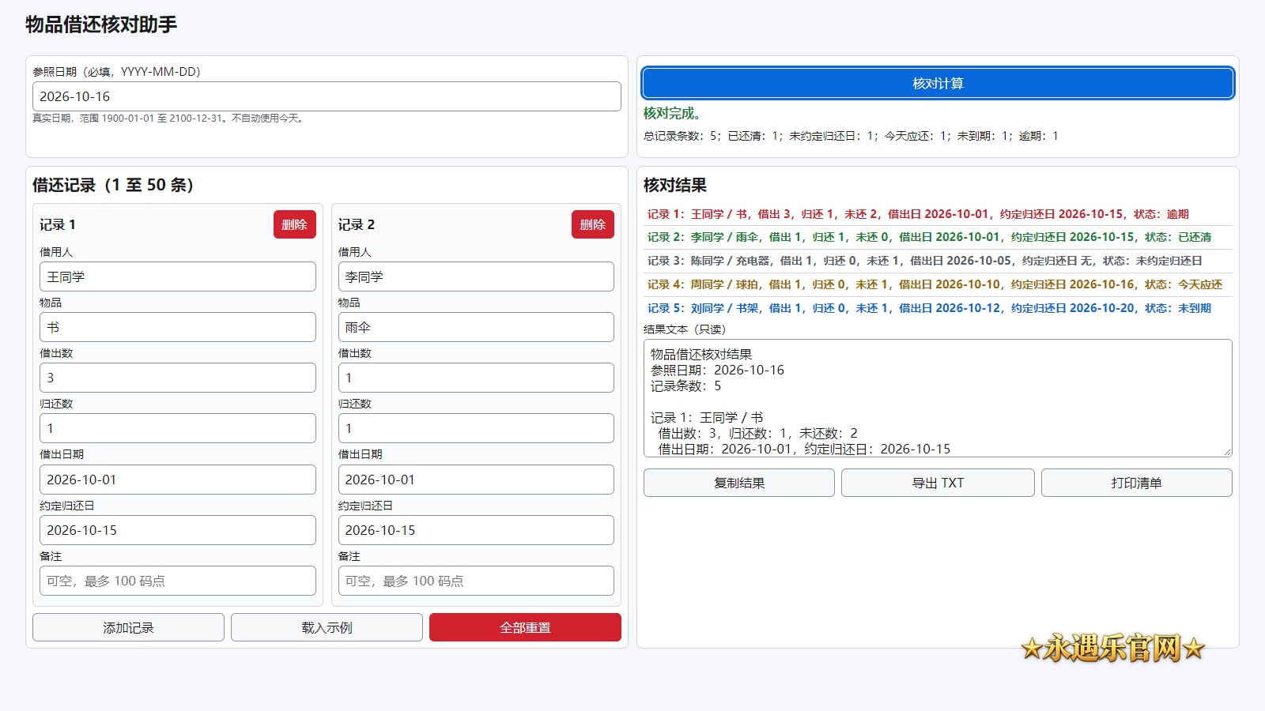Select 记录 1 借出数 field
1265x711 pixels.
pyautogui.click(x=178, y=378)
